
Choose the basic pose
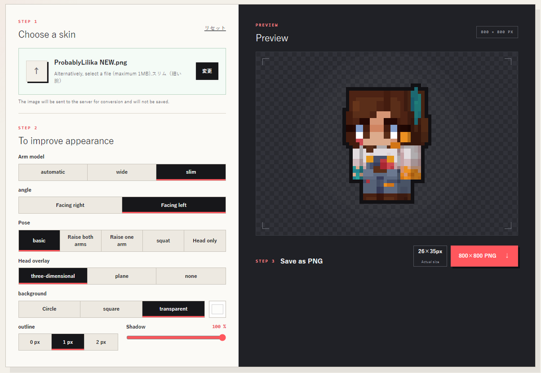39,241
